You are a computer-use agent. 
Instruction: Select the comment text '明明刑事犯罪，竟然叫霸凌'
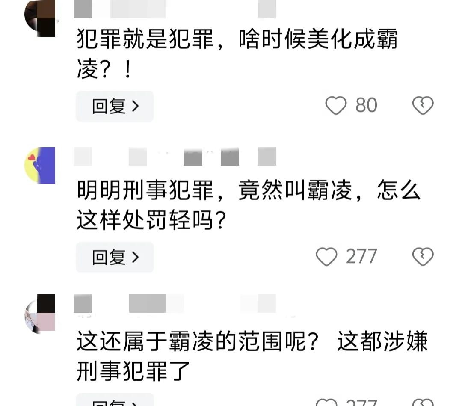(x=215, y=190)
